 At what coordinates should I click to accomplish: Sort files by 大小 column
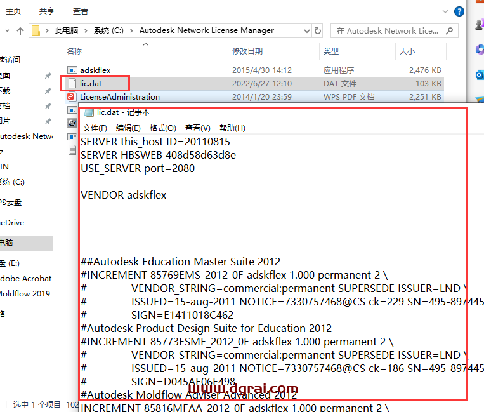[407, 51]
